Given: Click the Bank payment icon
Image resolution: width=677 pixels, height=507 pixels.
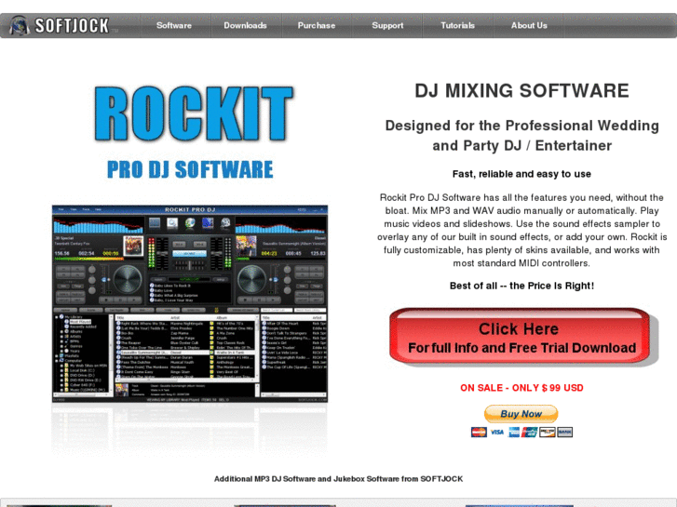Looking at the screenshot, I should point(564,432).
